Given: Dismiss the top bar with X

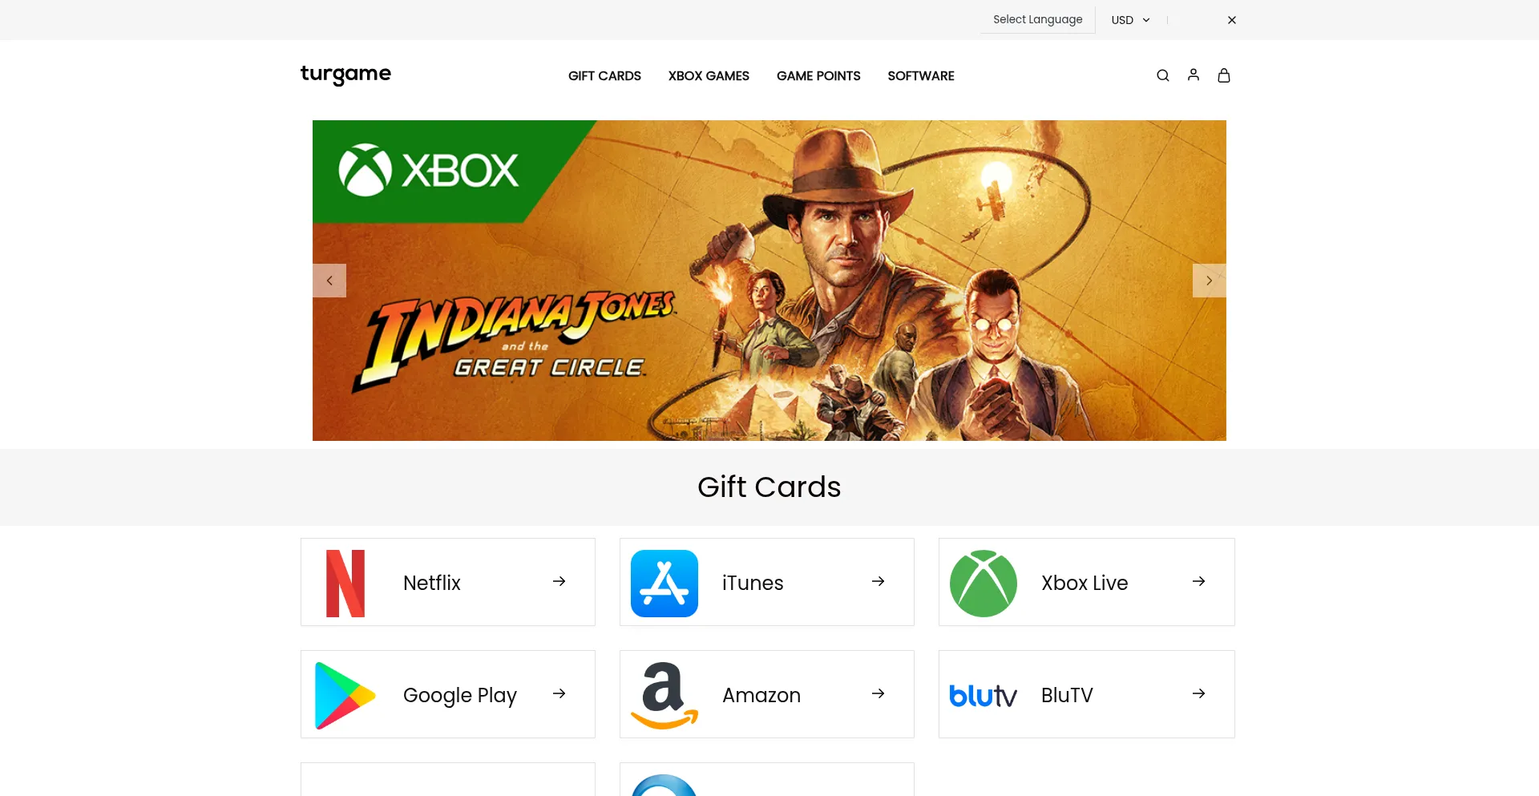Looking at the screenshot, I should [1232, 20].
